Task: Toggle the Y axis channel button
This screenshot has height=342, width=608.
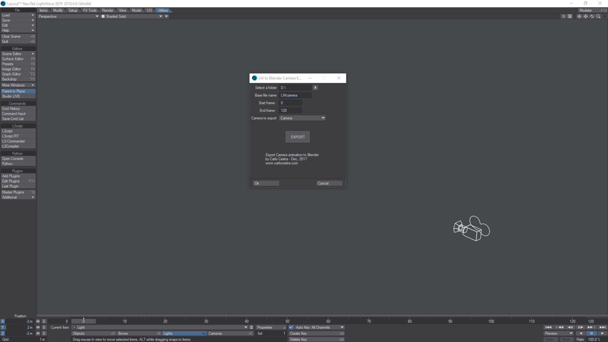Action: click(x=3, y=327)
